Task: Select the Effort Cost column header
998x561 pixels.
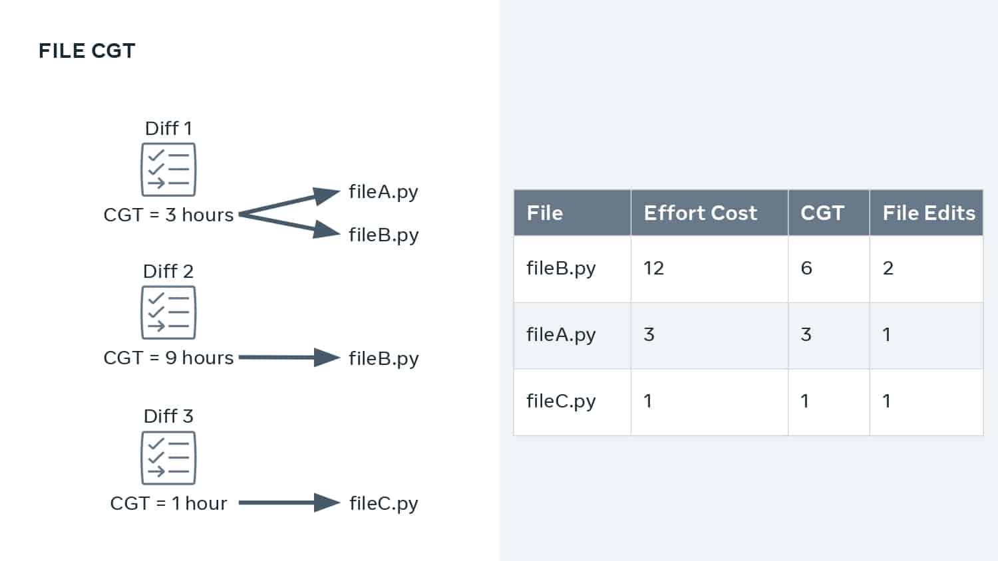Action: 709,213
